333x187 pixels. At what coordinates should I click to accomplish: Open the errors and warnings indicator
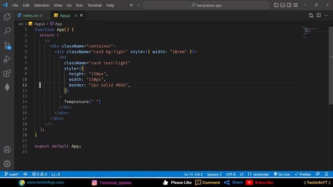click(40, 175)
